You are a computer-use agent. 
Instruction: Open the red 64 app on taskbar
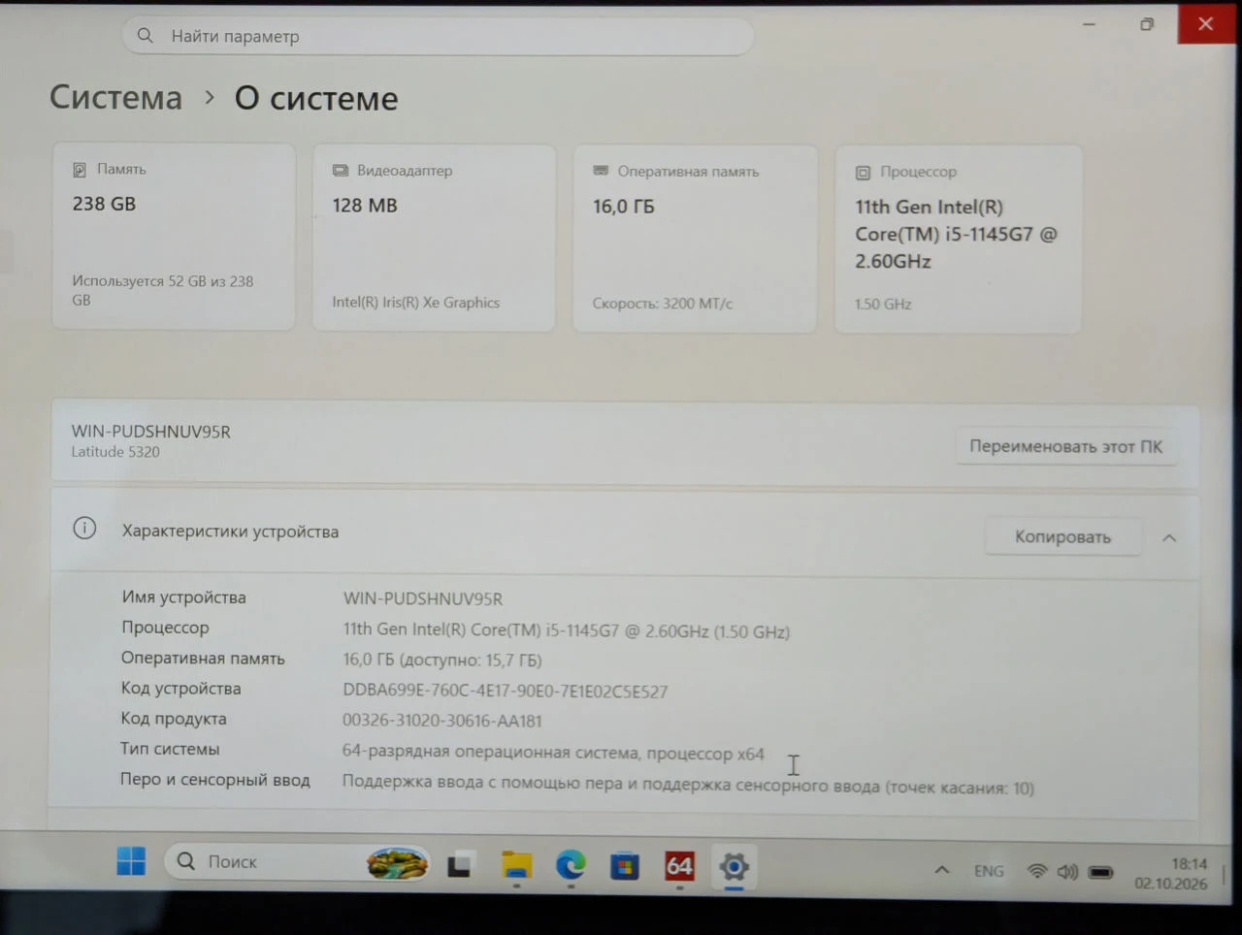click(679, 865)
